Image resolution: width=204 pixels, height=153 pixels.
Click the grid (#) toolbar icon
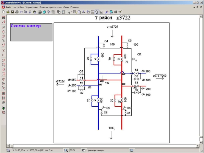tap(116, 12)
